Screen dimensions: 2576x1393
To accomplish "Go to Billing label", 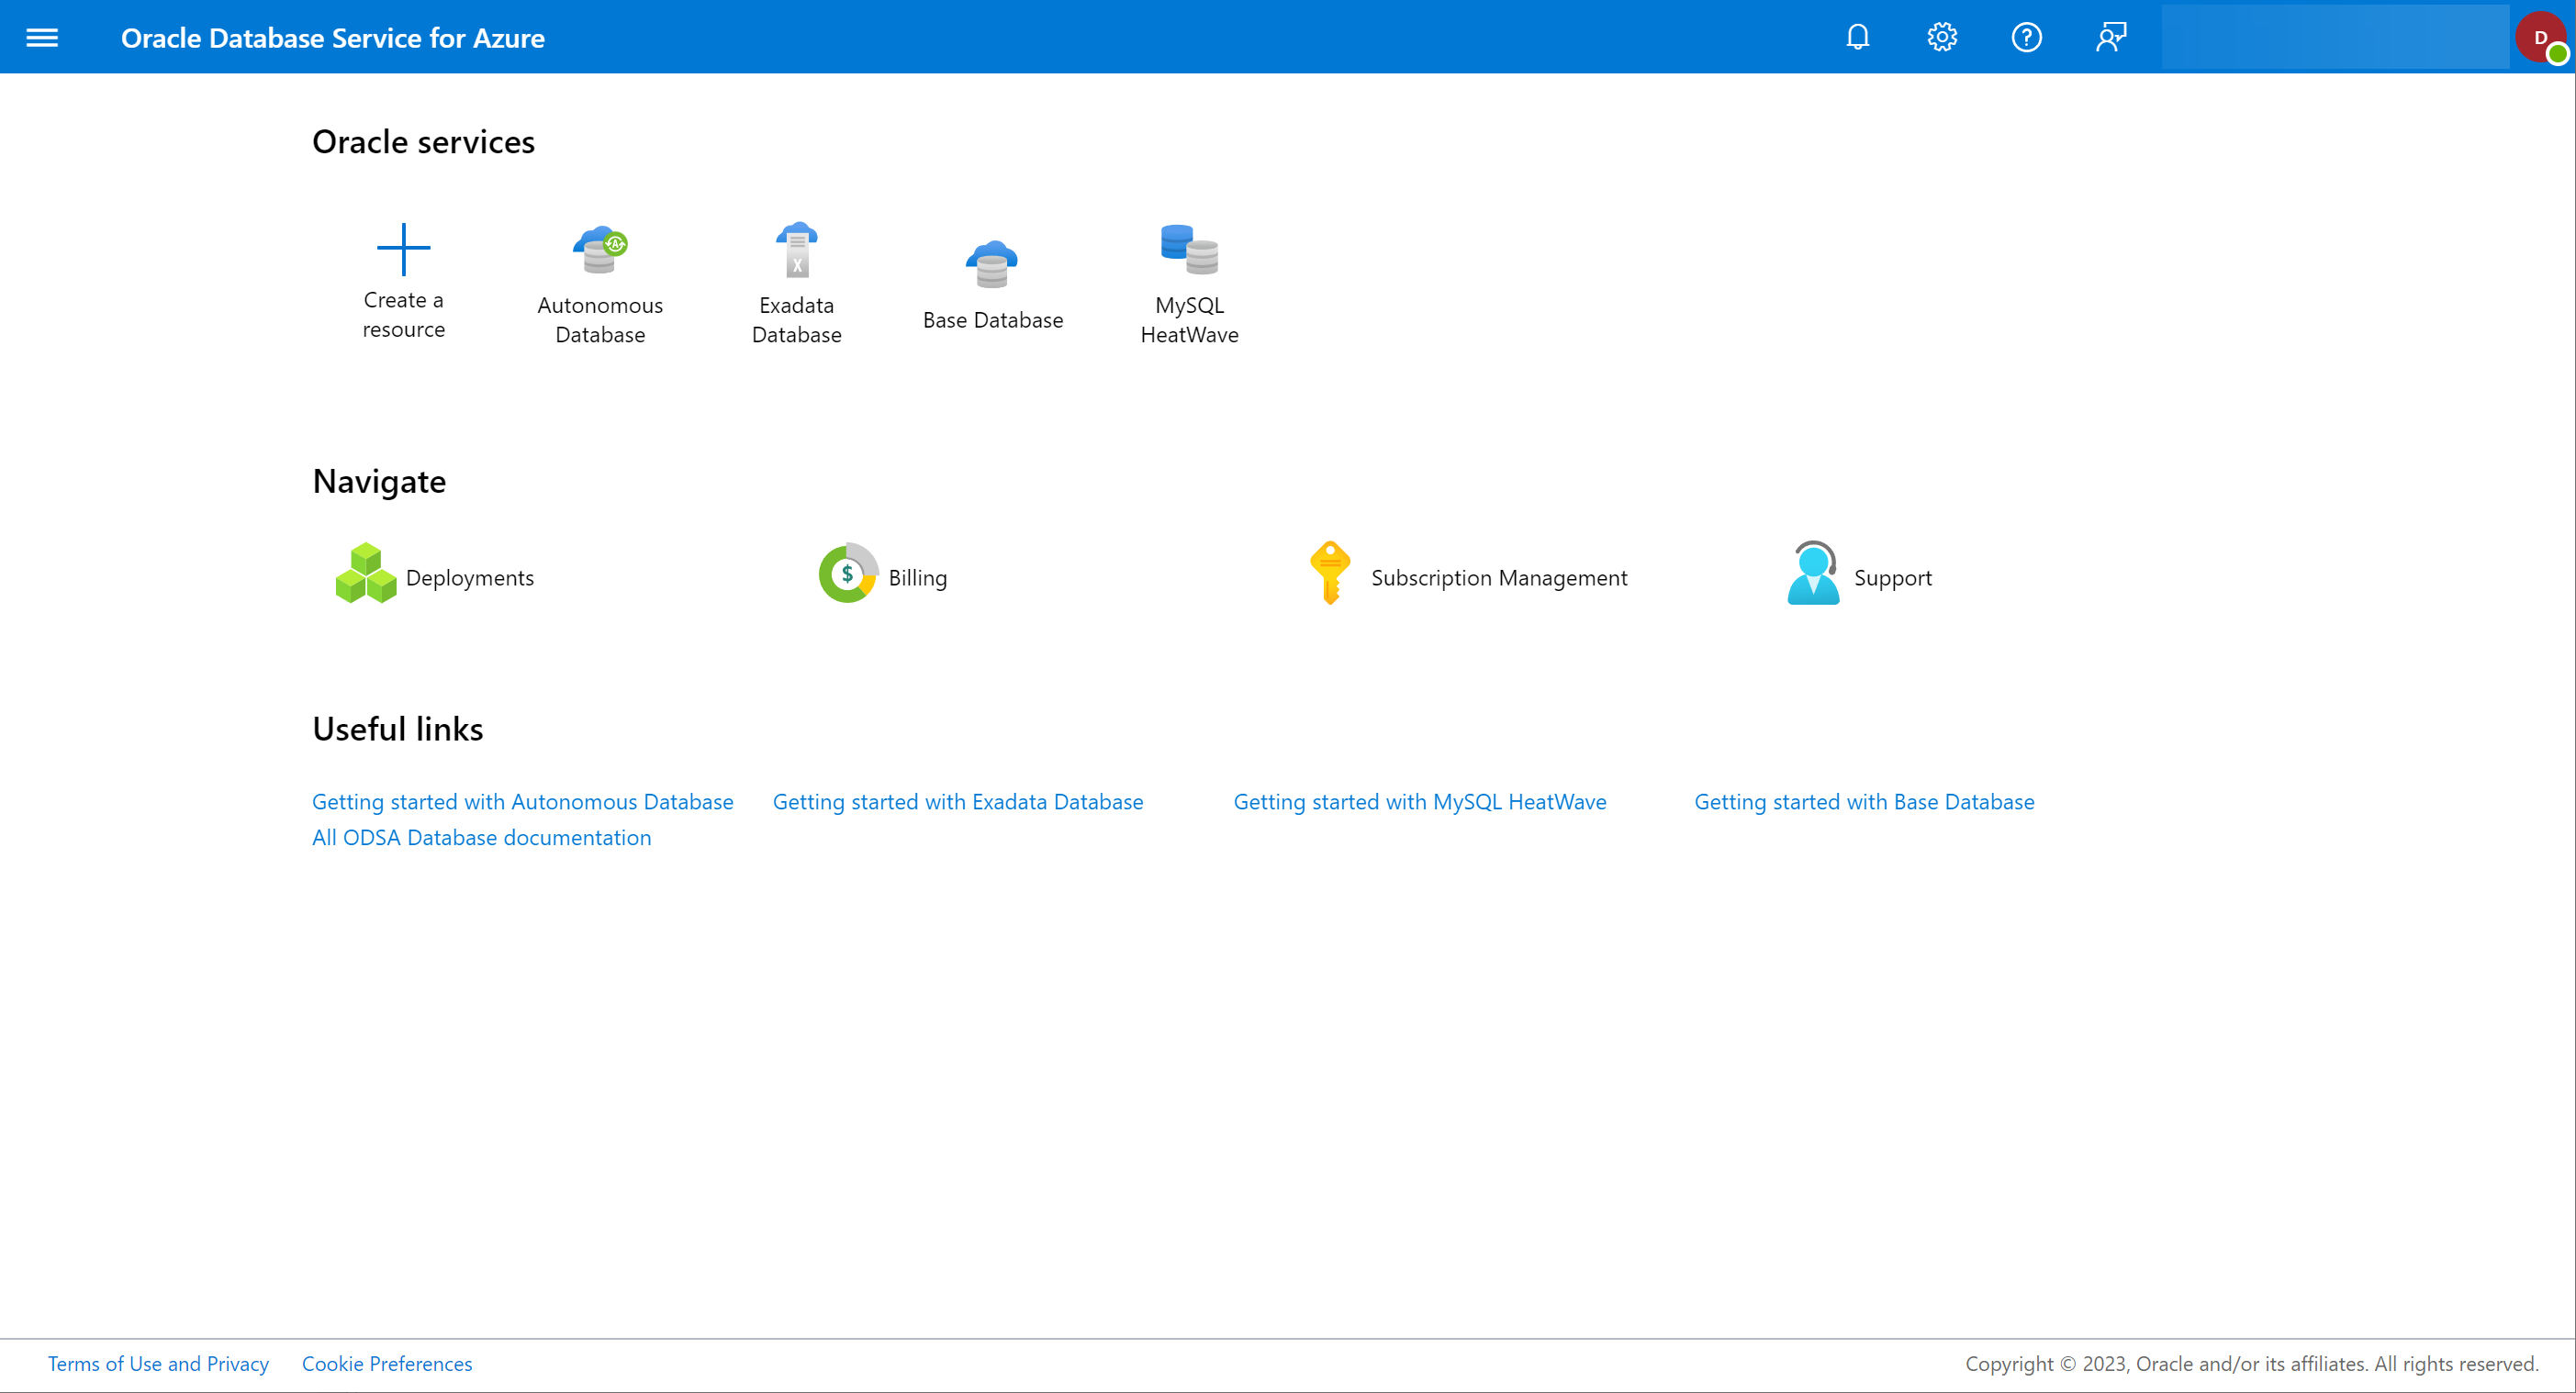I will [917, 577].
